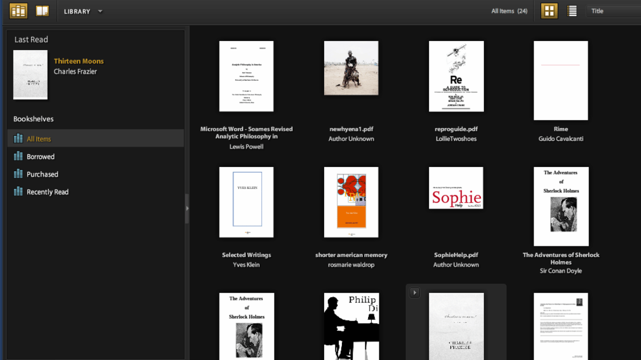Click Last Read section heading

(x=31, y=39)
